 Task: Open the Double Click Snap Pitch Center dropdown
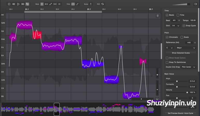(x=189, y=67)
